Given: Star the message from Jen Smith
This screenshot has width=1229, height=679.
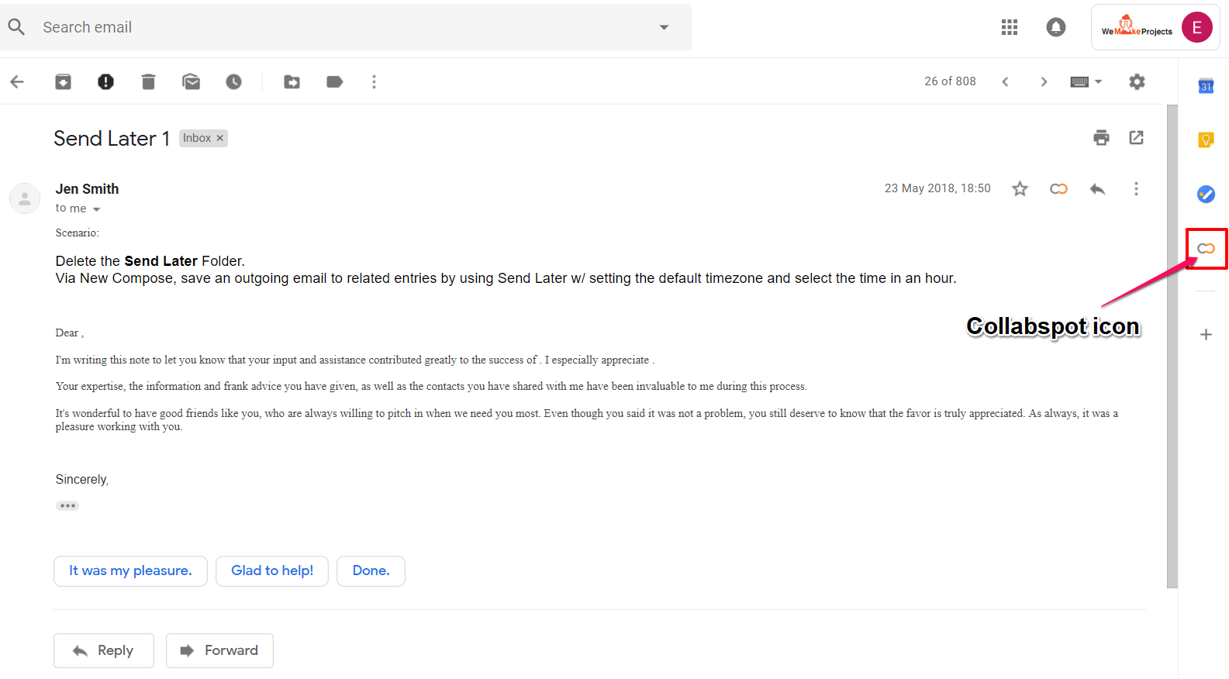Looking at the screenshot, I should 1020,189.
